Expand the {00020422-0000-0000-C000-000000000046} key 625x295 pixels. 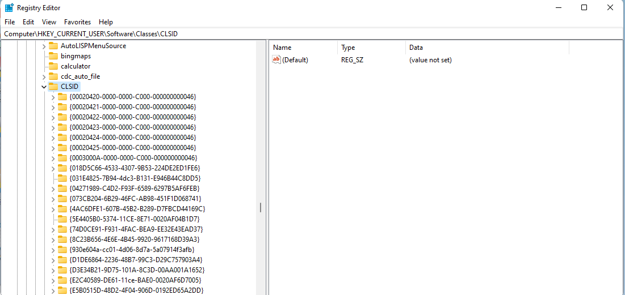(53, 117)
